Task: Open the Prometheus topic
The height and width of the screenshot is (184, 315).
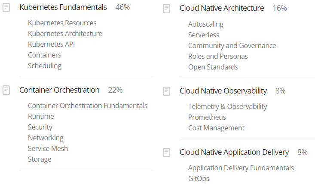Action: click(207, 117)
